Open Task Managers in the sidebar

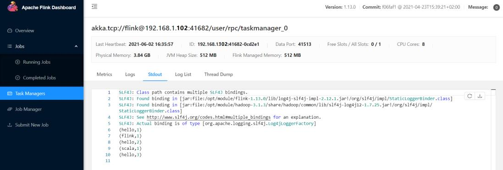[x=42, y=93]
